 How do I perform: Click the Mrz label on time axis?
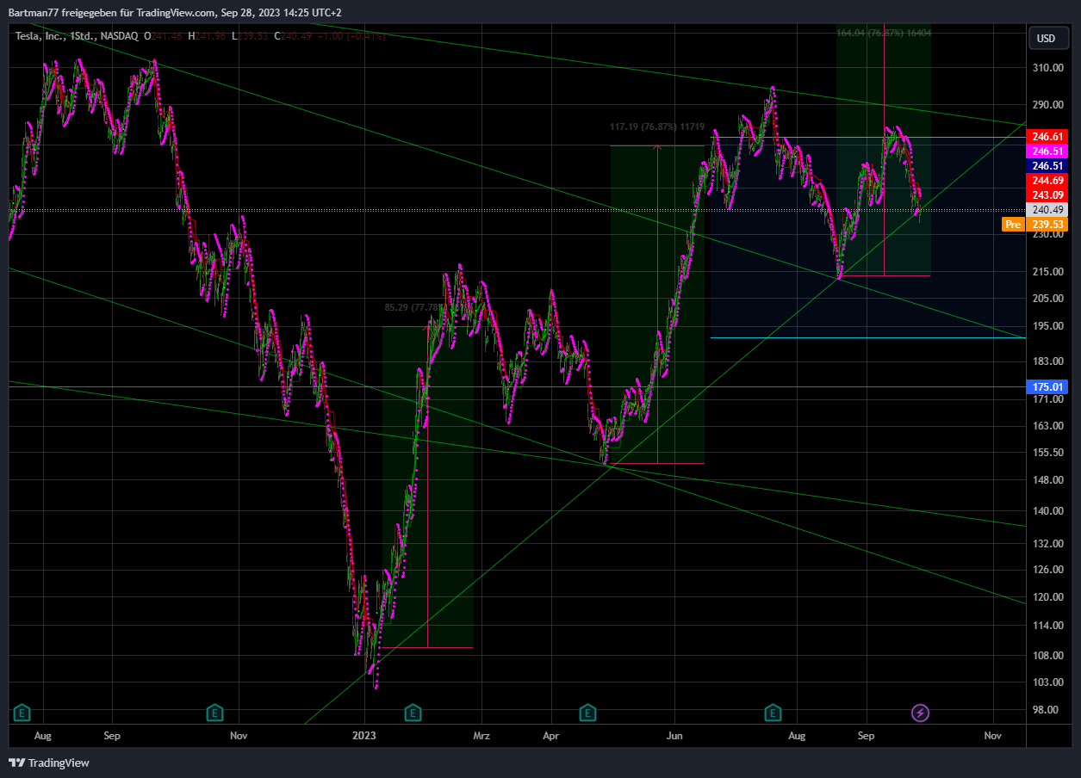[481, 736]
